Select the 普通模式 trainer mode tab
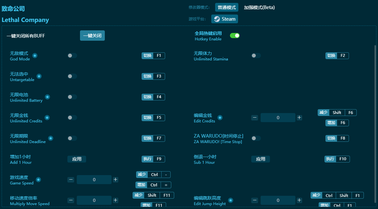The height and width of the screenshot is (209, 378). click(x=227, y=7)
